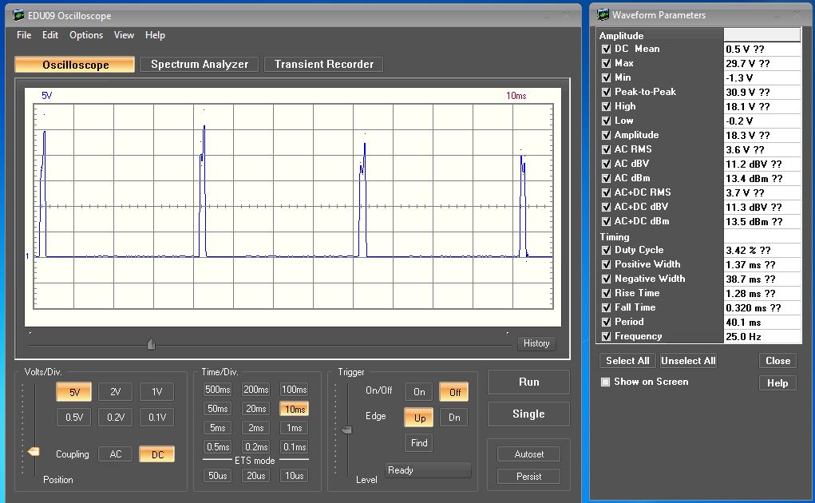The image size is (815, 503).
Task: Turn the trigger On
Action: [x=419, y=392]
